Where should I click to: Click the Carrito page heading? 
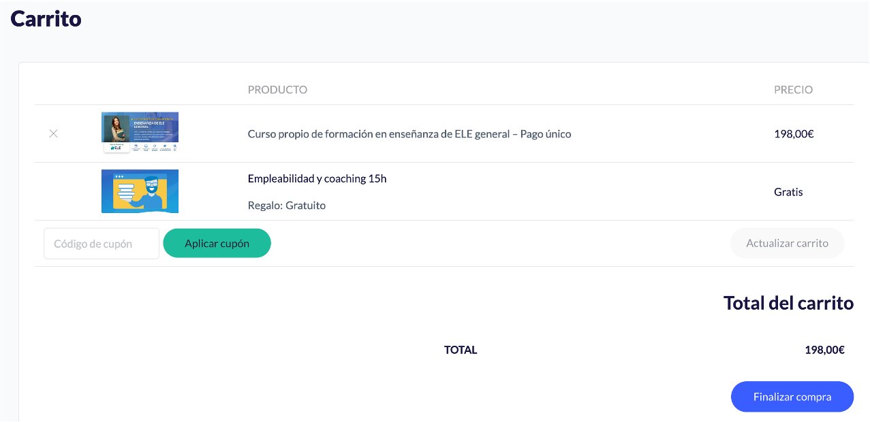coord(46,18)
